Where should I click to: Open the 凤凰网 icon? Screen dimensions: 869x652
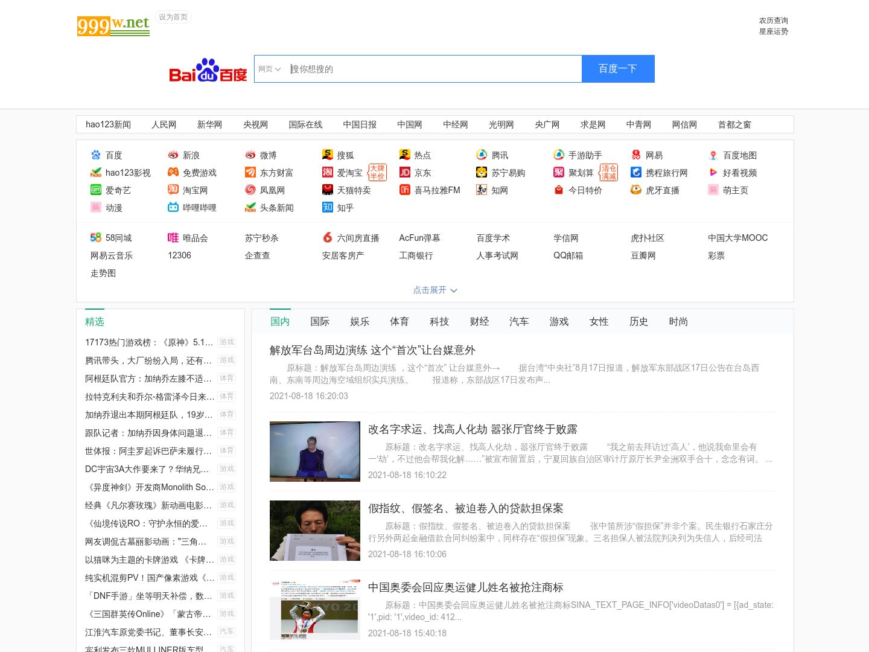pyautogui.click(x=250, y=190)
